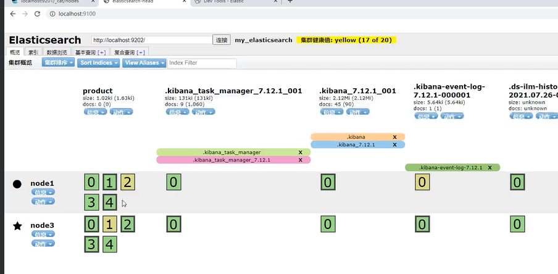558x274 pixels.
Task: Click the address bar showing localhost:9100
Action: point(302,14)
